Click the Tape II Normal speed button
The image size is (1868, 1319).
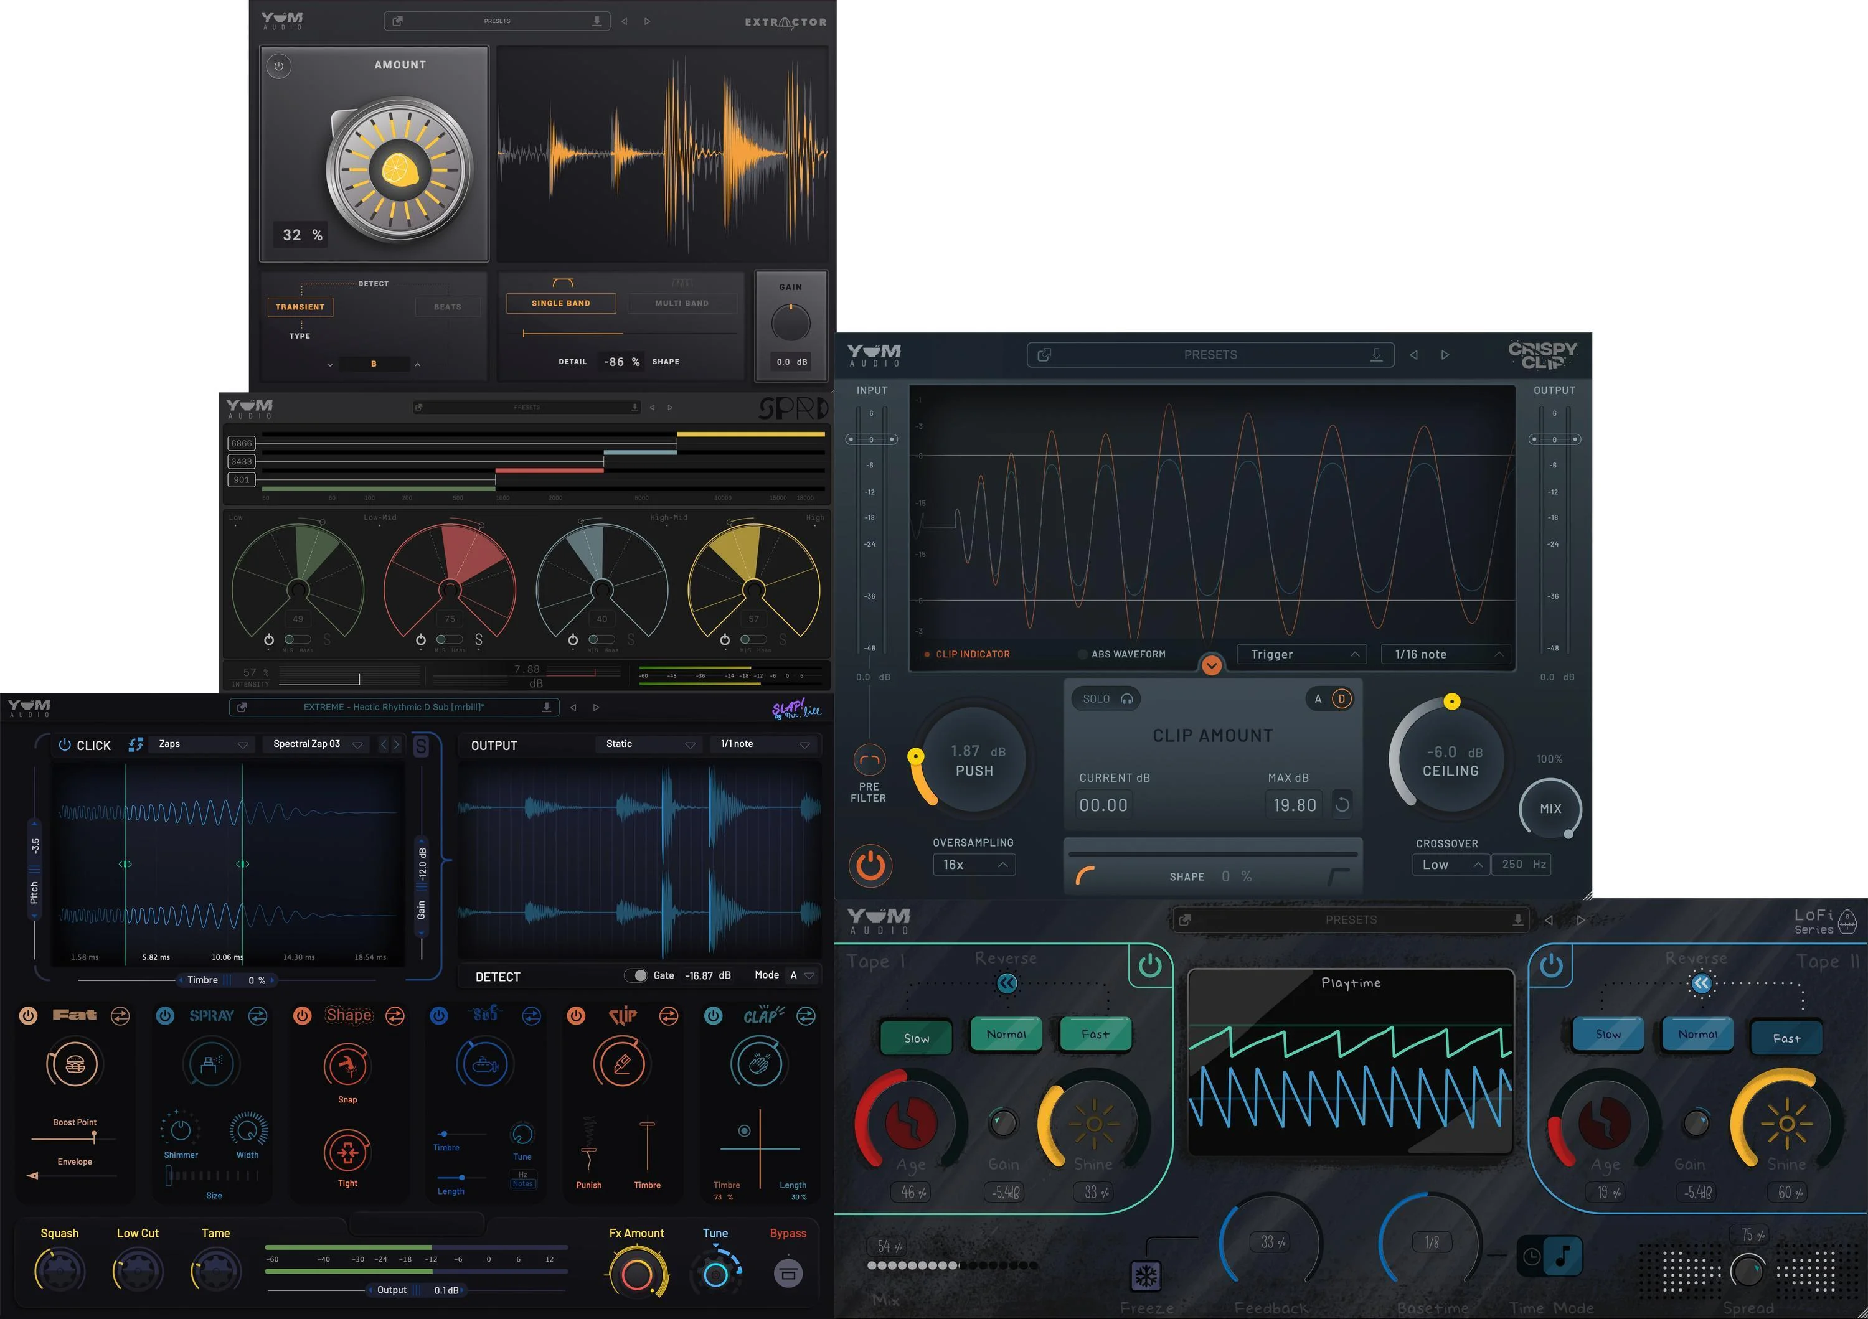[1697, 1035]
